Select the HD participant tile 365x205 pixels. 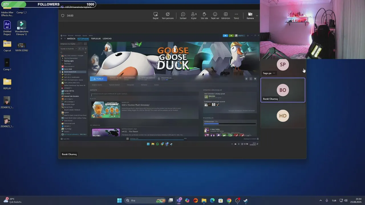coord(283,116)
